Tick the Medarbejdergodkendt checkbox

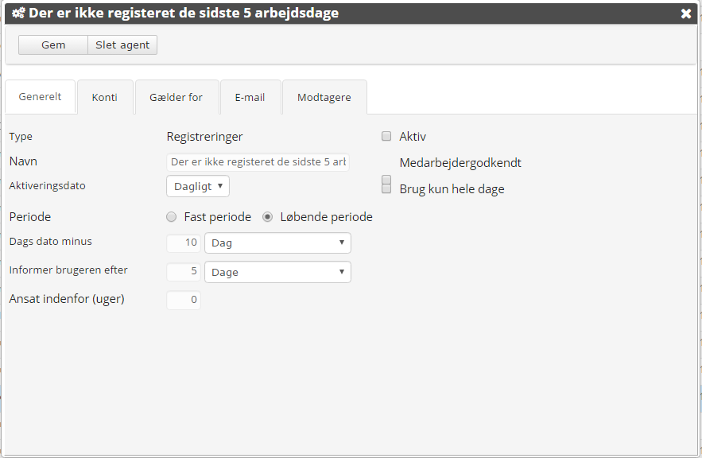(x=386, y=180)
